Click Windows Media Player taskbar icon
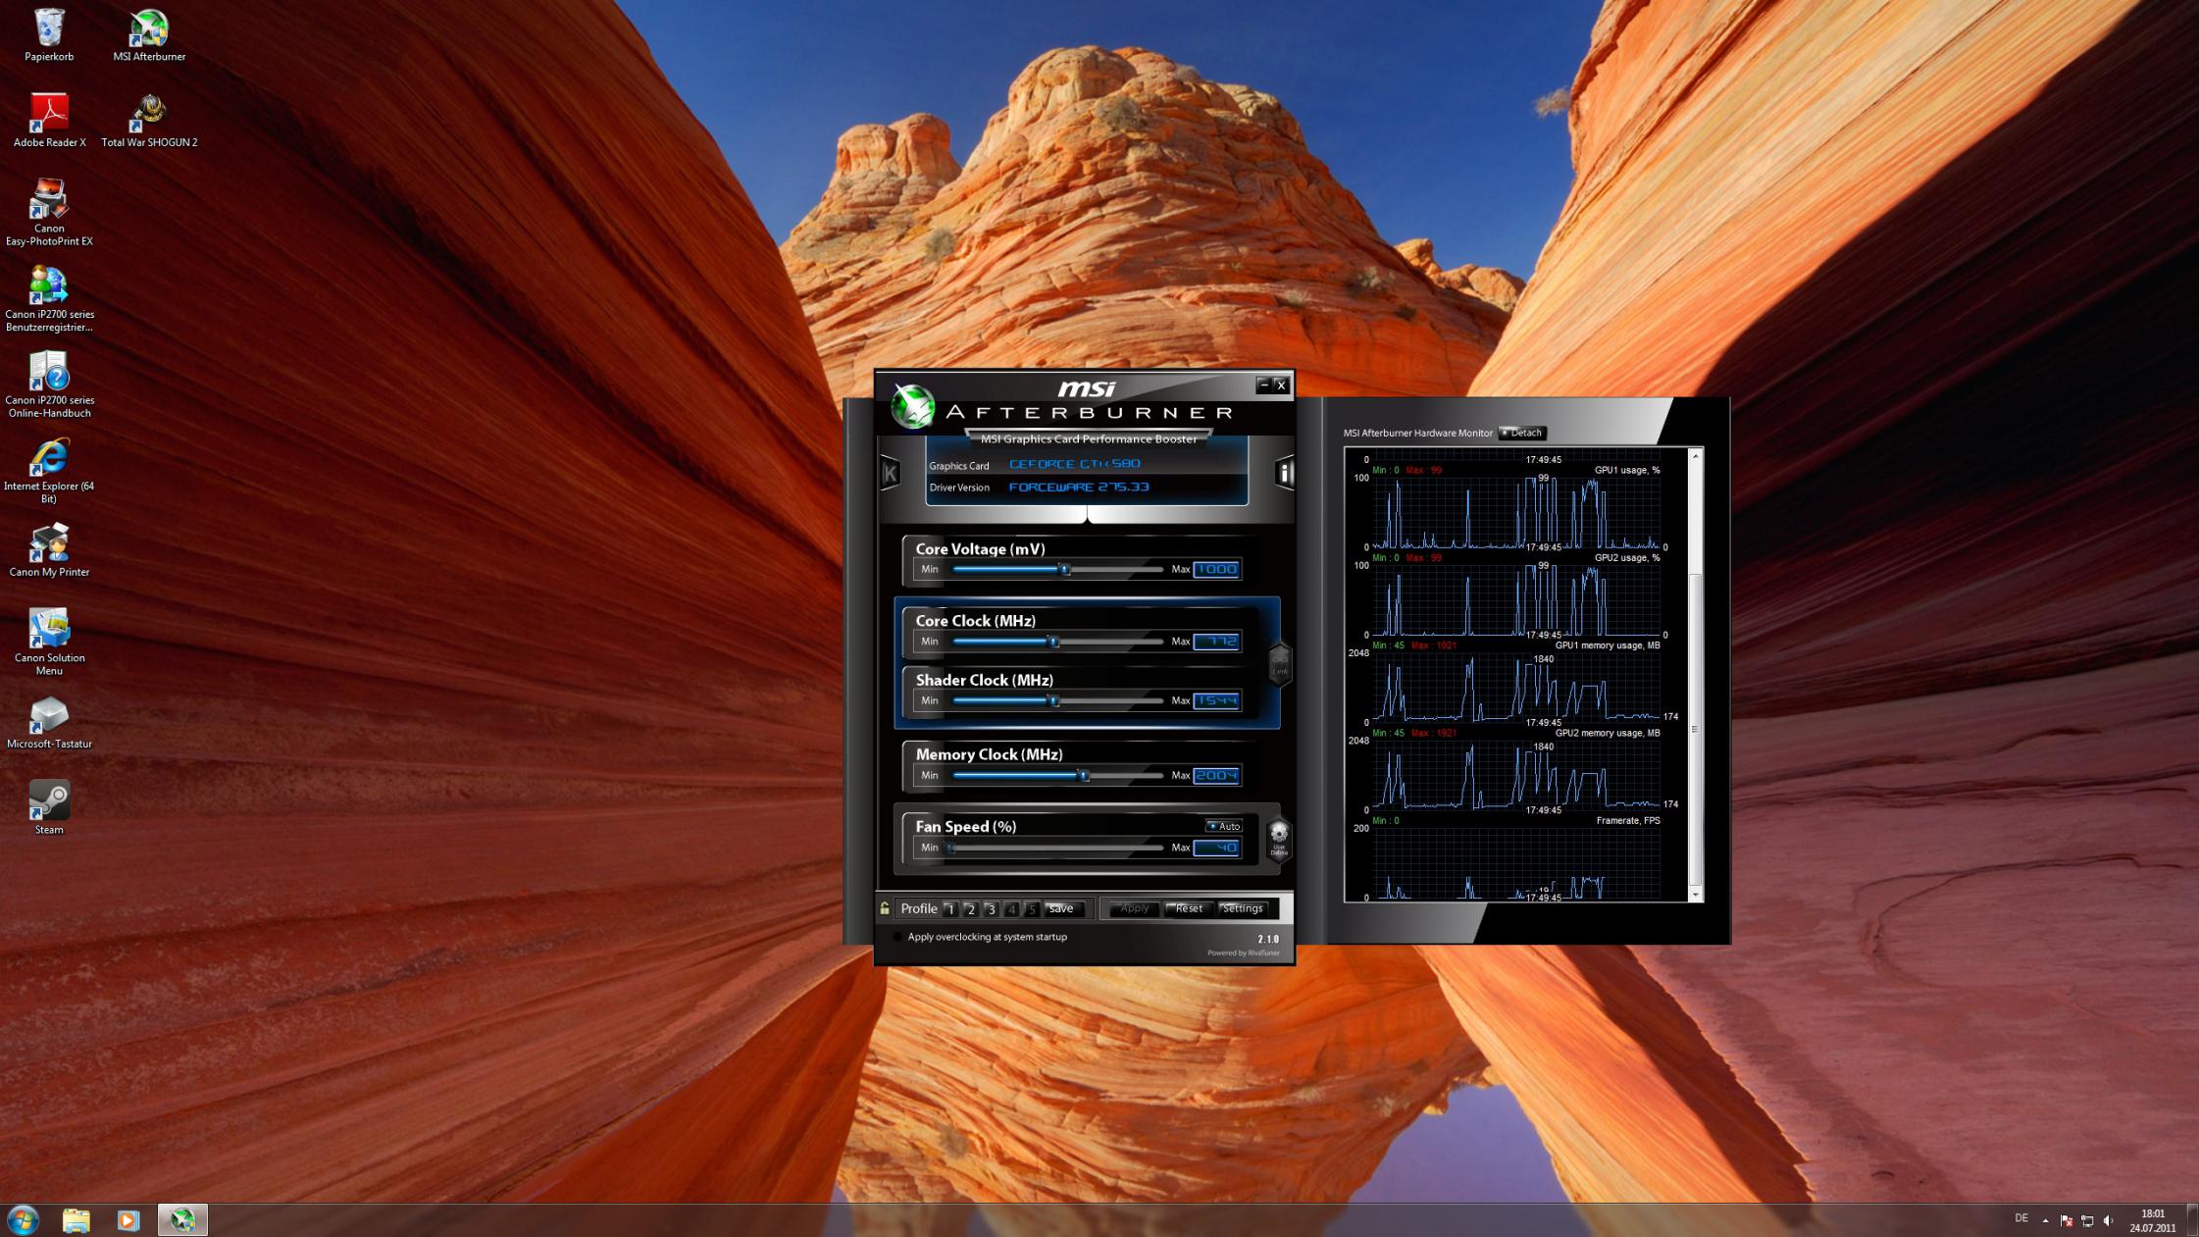 tap(128, 1219)
